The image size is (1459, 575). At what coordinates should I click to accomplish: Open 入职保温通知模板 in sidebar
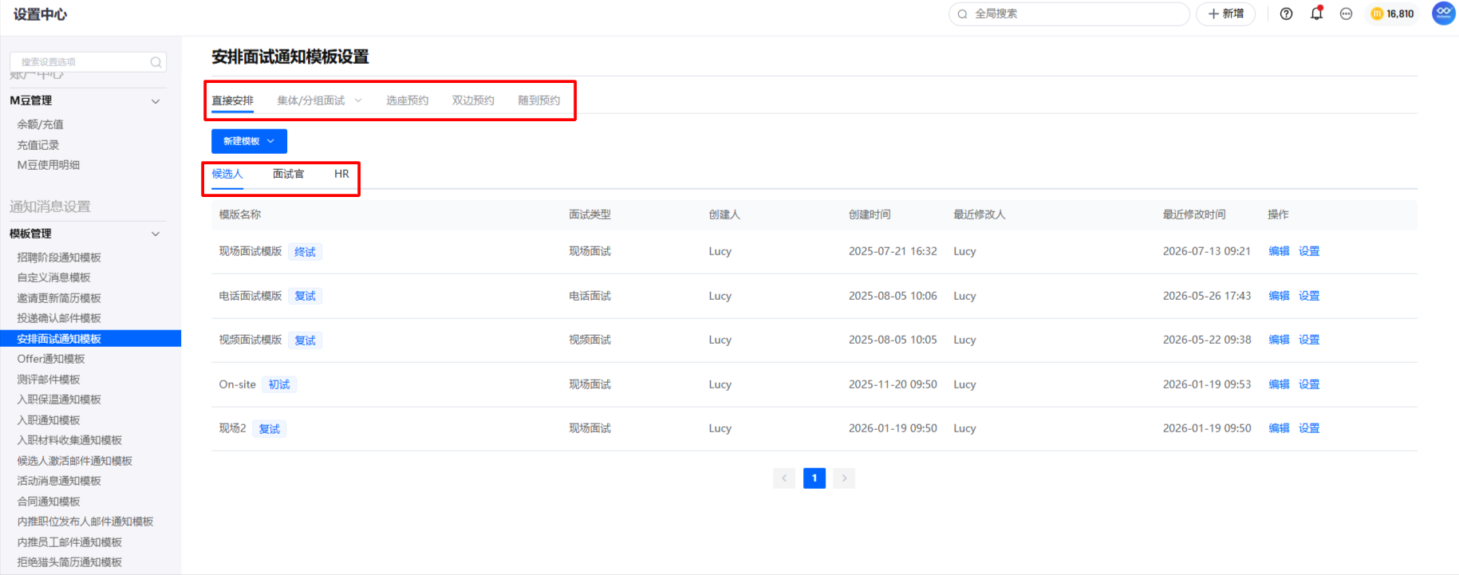click(59, 400)
